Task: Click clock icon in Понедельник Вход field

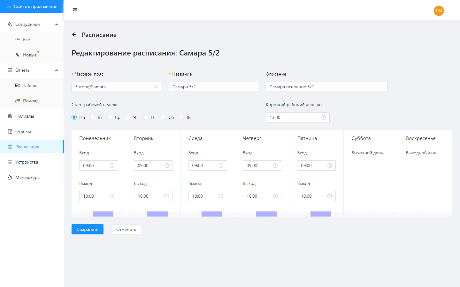Action: [112, 166]
